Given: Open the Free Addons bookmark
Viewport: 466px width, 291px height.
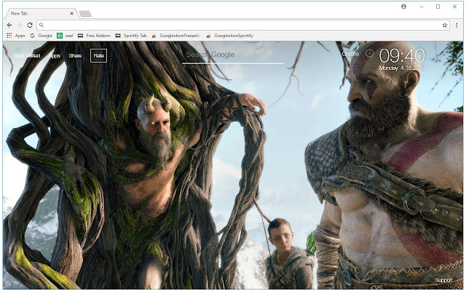Looking at the screenshot, I should 94,36.
